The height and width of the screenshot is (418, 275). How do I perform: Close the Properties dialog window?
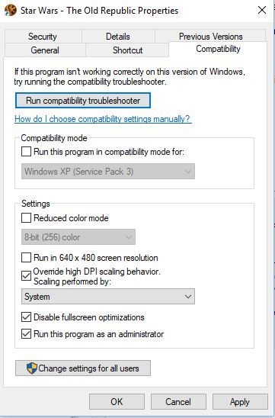coord(262,10)
